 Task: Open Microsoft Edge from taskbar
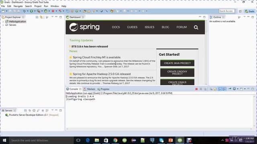pyautogui.click(x=88, y=140)
